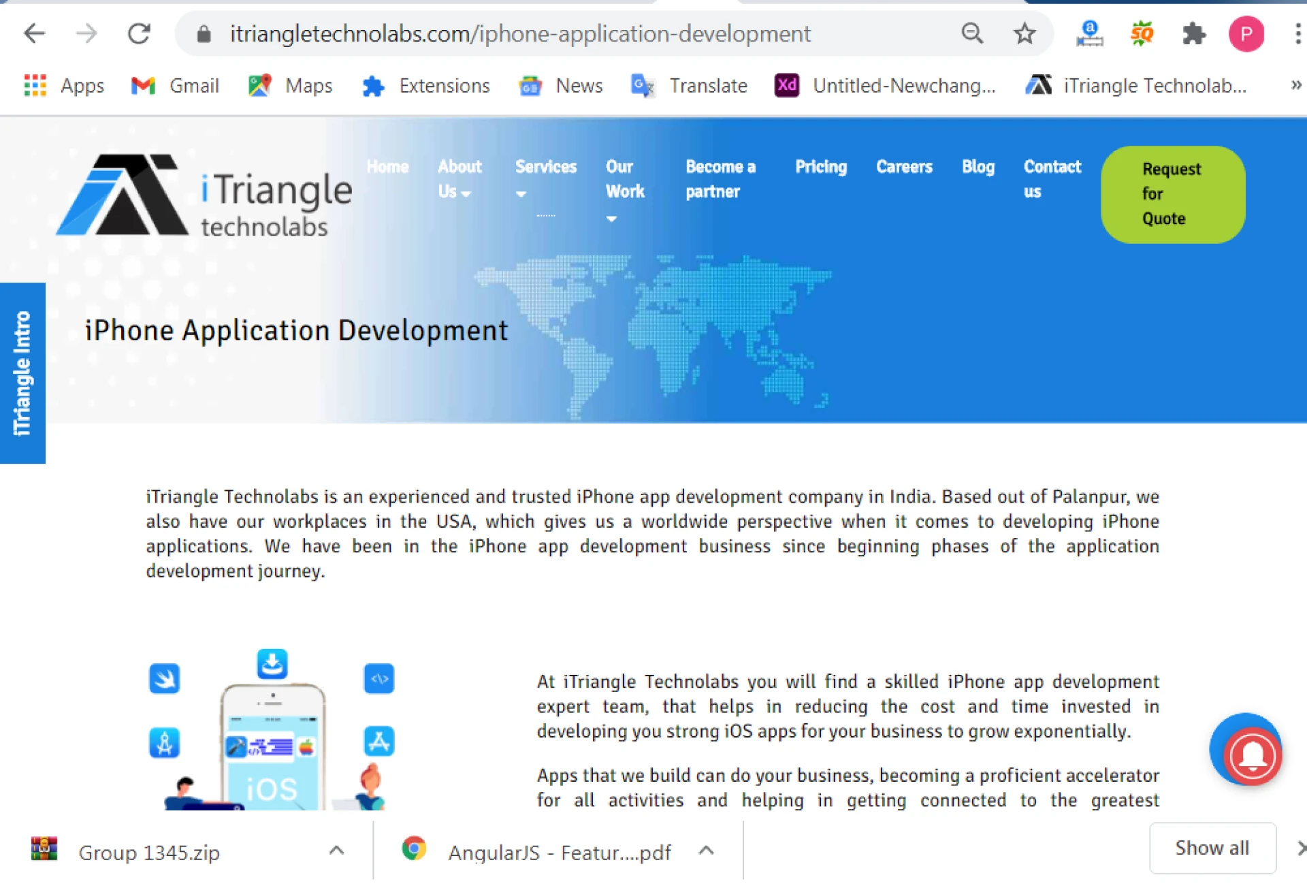
Task: Click Show all downloads button
Action: point(1212,848)
